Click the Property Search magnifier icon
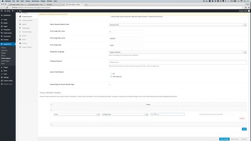251x141 pixels. click(20, 16)
